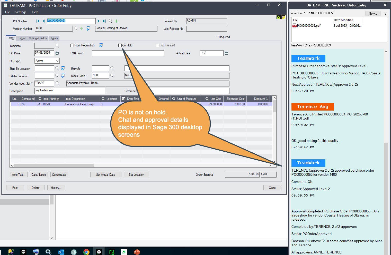Open Terms Code finder magnifier

(112, 76)
